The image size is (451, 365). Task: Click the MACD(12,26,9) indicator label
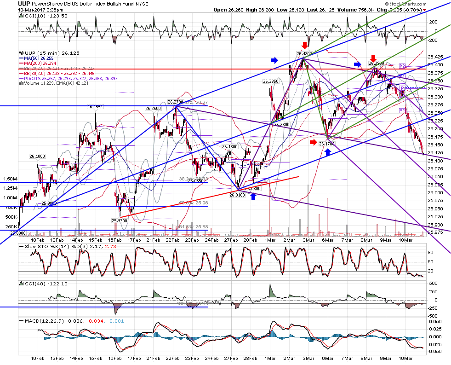[71, 321]
